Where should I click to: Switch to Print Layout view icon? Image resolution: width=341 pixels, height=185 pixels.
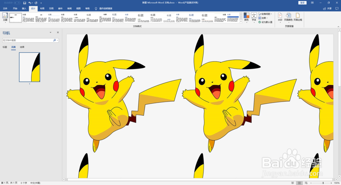coord(299,183)
